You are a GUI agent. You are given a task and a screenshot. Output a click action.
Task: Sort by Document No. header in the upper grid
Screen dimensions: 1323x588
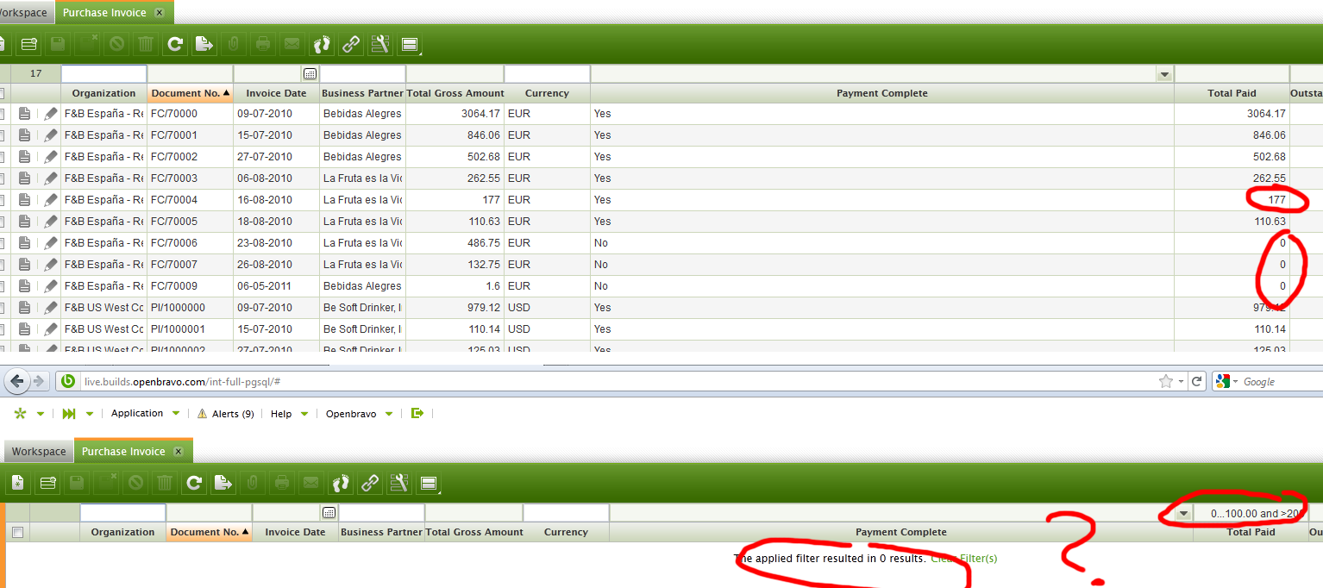190,93
